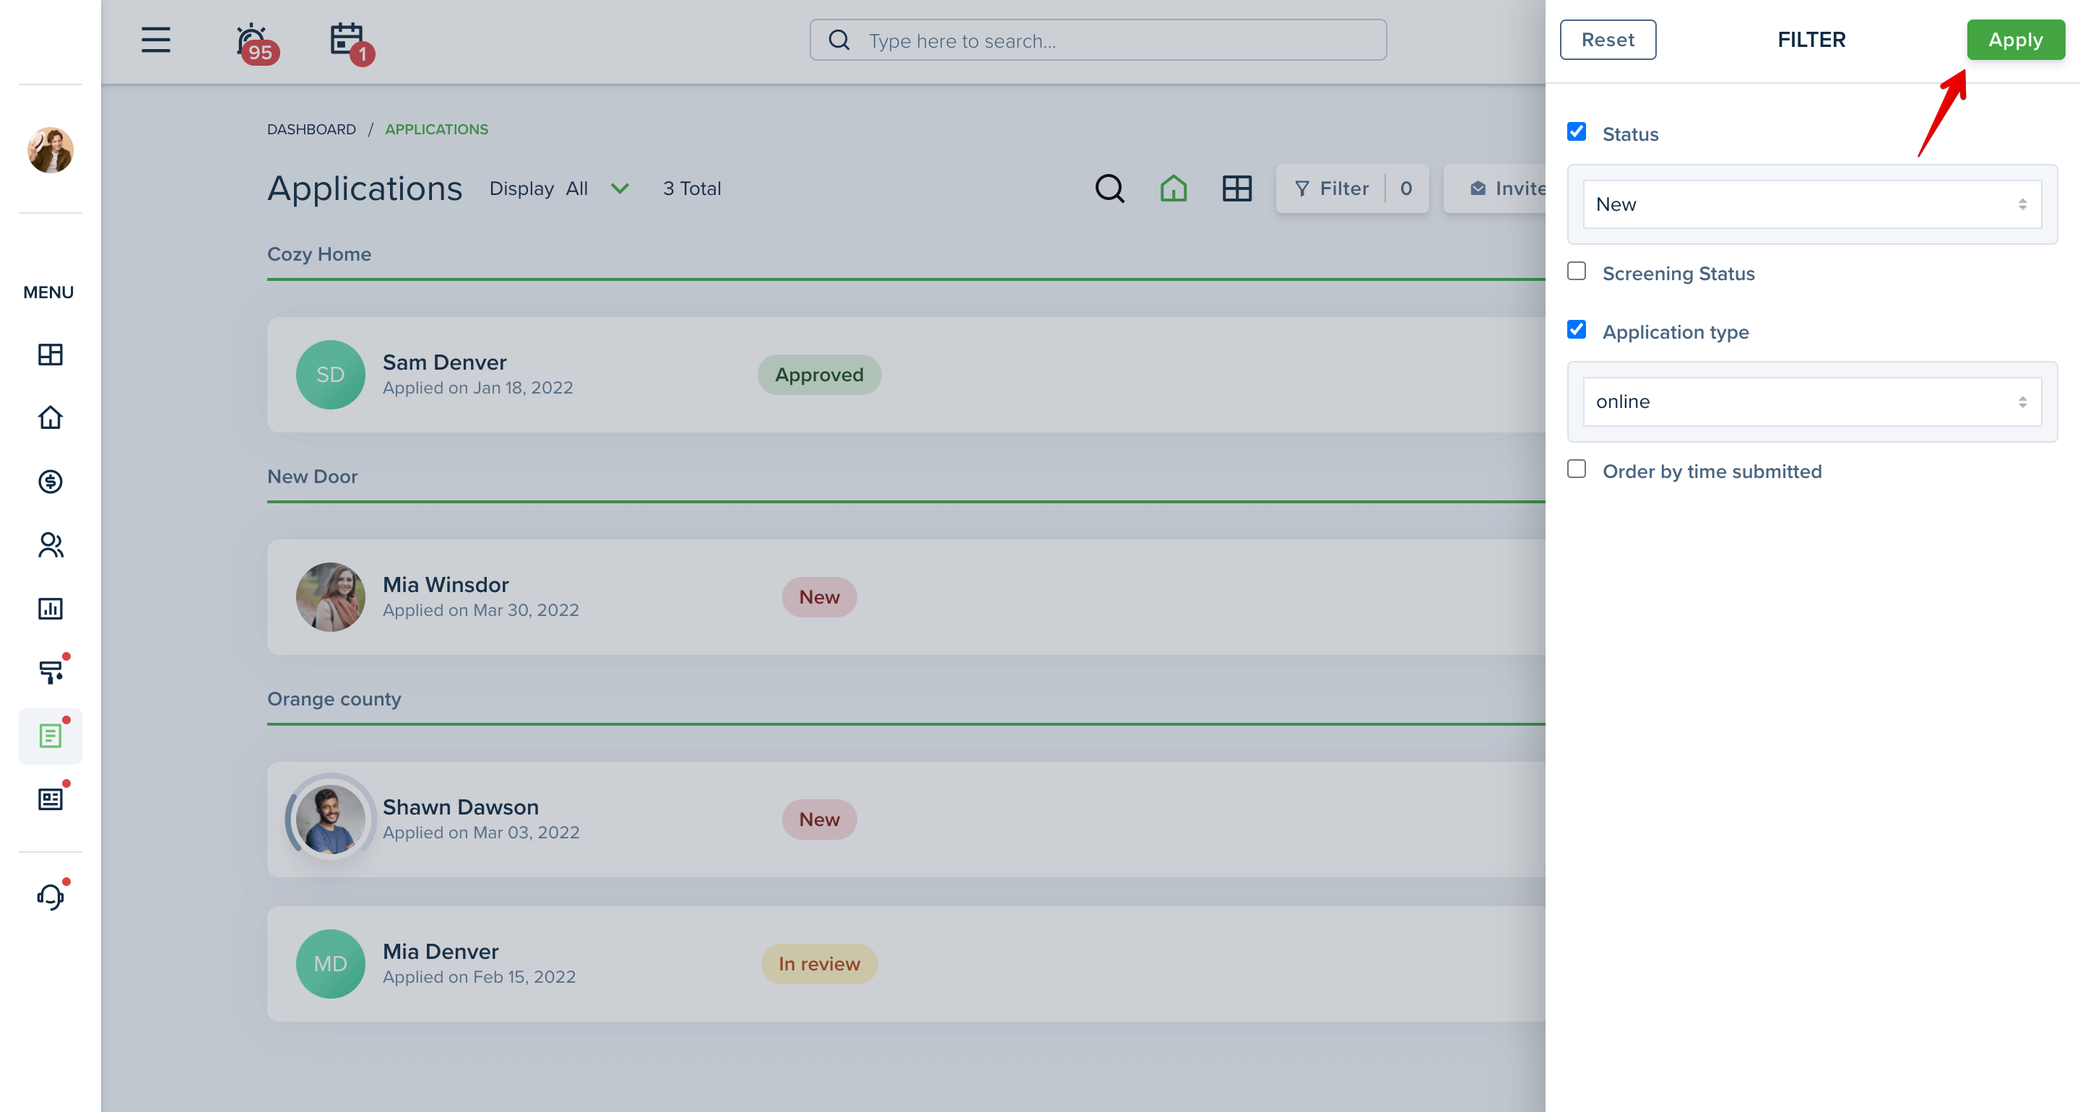This screenshot has height=1112, width=2080.
Task: Click the Reset button in filter panel
Action: [1608, 40]
